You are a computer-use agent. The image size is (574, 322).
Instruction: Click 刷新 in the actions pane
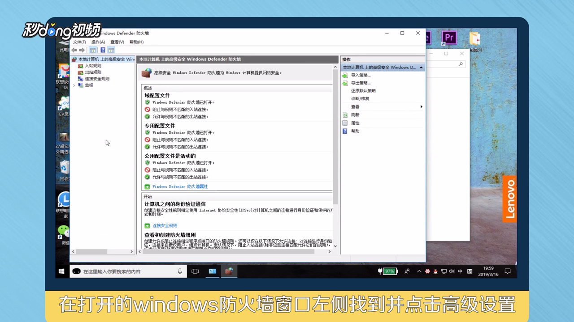click(355, 115)
